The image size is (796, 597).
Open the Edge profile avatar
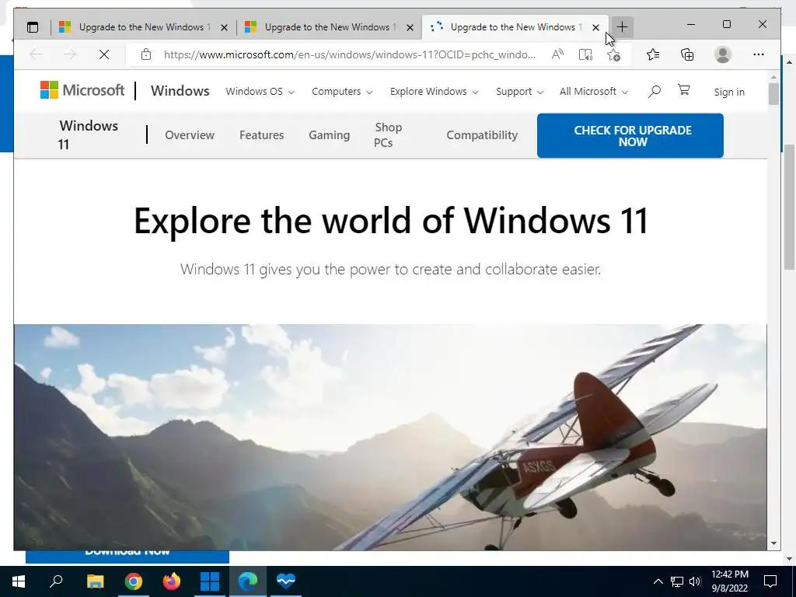click(722, 54)
